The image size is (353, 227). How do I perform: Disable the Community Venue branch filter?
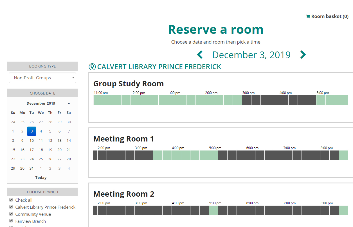[11, 214]
